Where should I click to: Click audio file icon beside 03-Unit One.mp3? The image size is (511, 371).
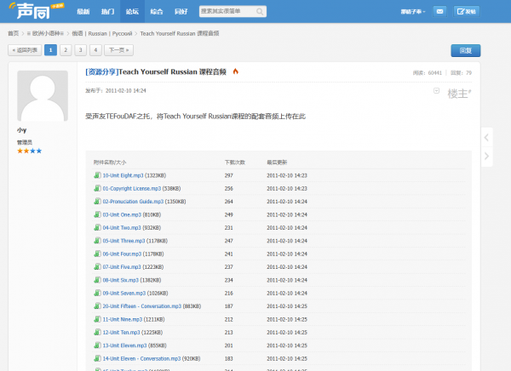97,214
